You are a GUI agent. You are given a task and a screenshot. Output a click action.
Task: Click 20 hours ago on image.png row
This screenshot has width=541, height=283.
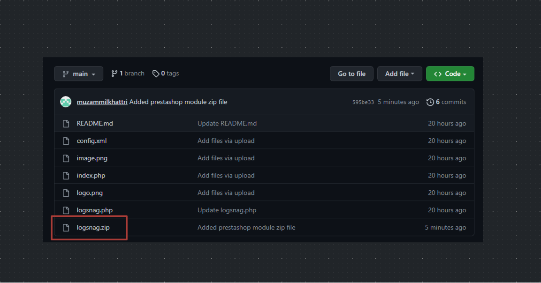click(447, 158)
